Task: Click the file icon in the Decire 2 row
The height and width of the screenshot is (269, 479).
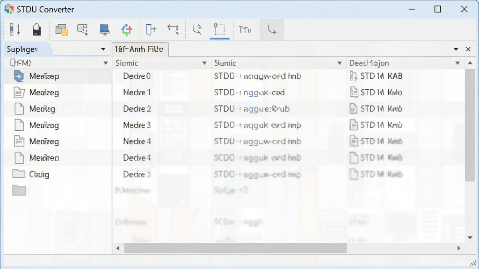Action: tap(354, 108)
